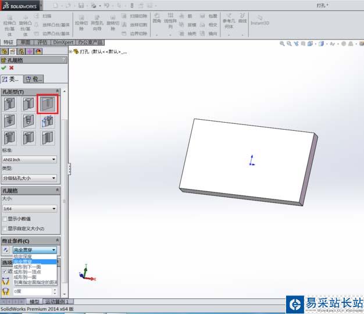Toggle the checked 近 option checkbox
The height and width of the screenshot is (314, 364).
[5, 271]
